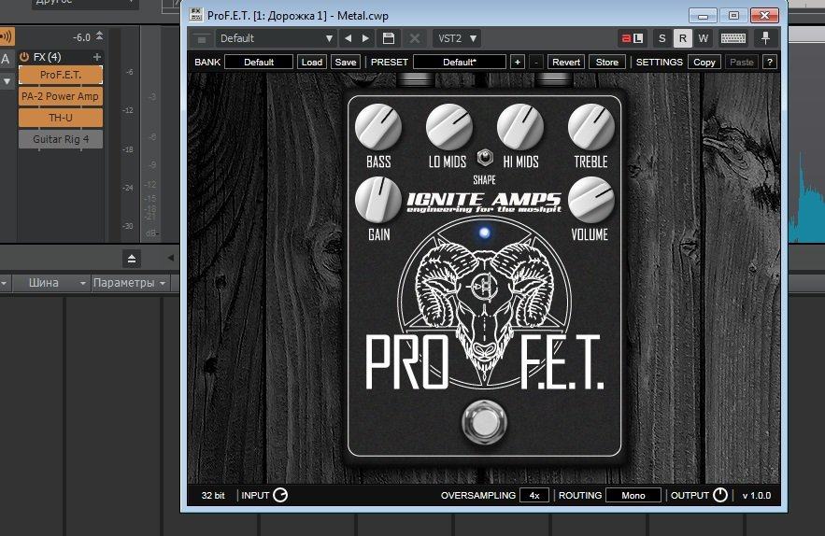Open the Default preset dropdown

276,38
